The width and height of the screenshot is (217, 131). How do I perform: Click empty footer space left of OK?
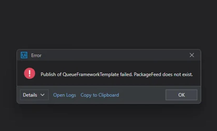(142, 95)
